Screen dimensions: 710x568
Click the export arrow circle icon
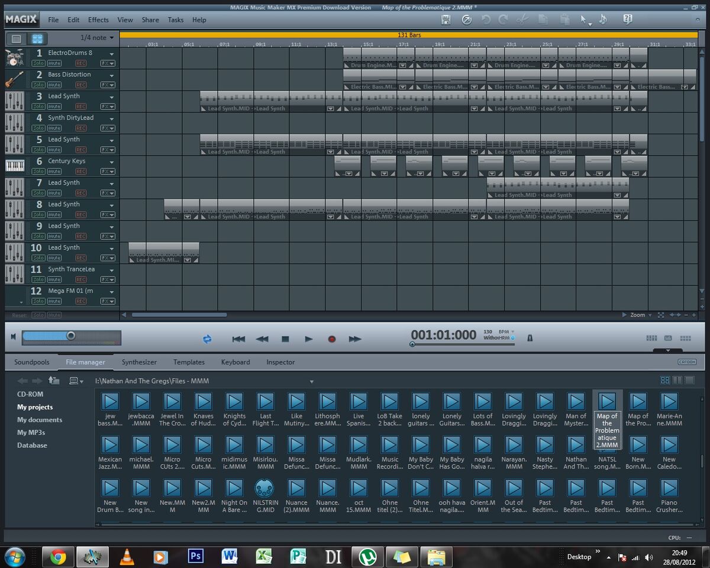(467, 20)
